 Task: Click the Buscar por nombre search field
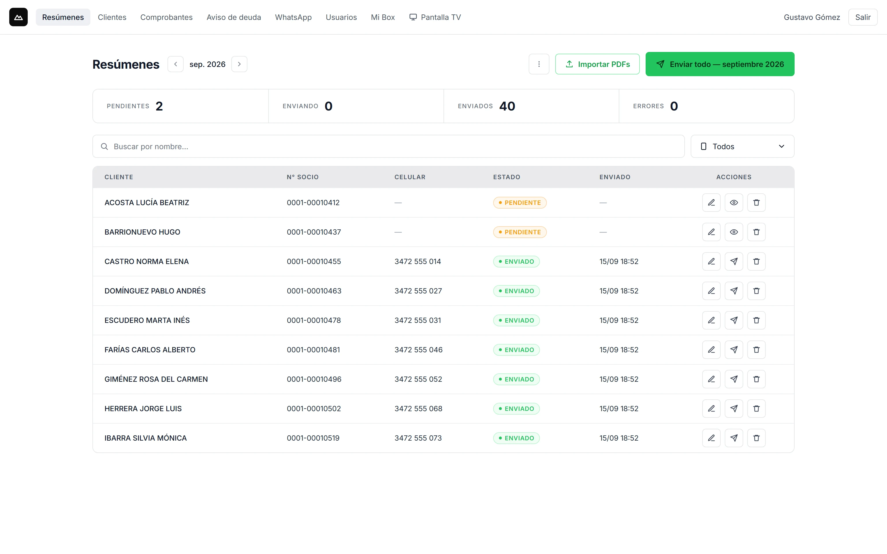389,147
